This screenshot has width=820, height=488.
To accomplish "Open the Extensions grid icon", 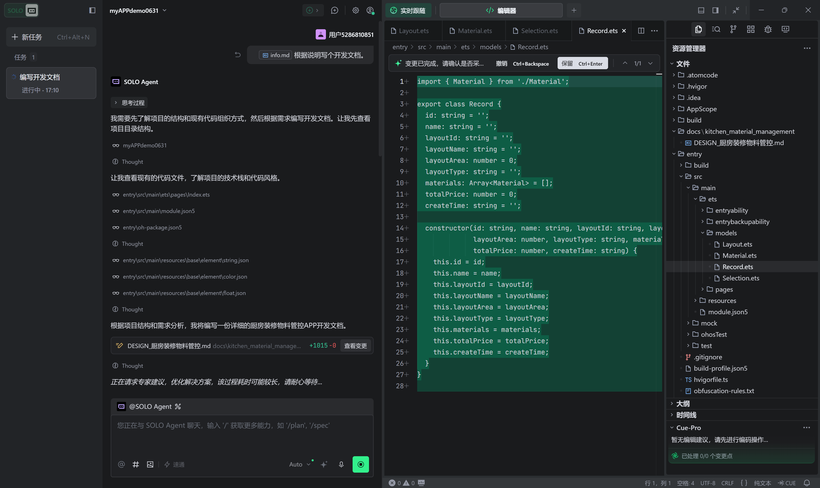I will [x=751, y=29].
